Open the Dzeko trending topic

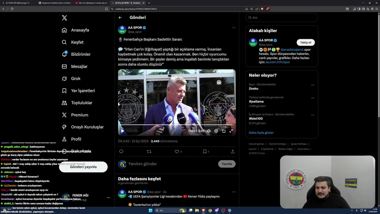click(254, 89)
